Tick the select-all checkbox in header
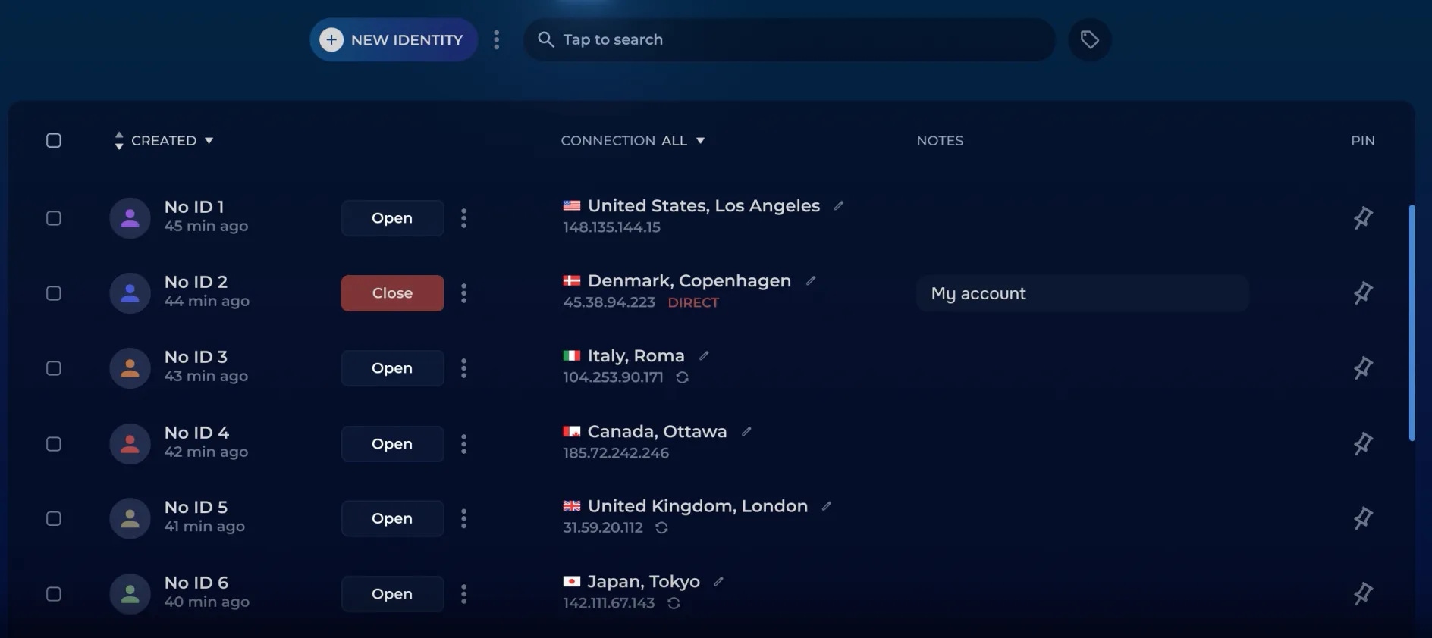Viewport: 1432px width, 638px height. (54, 140)
